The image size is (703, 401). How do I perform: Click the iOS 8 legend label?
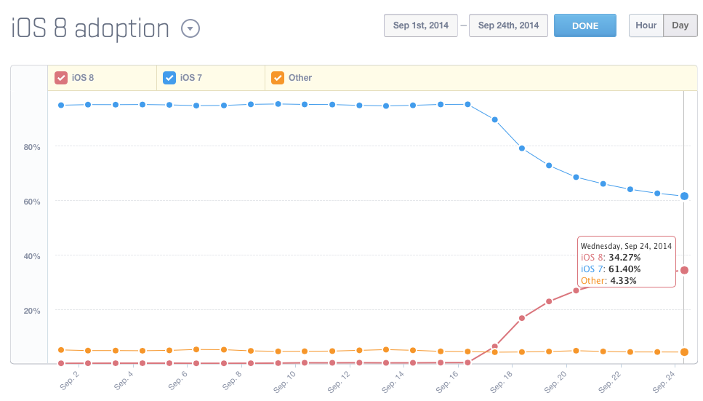(83, 78)
